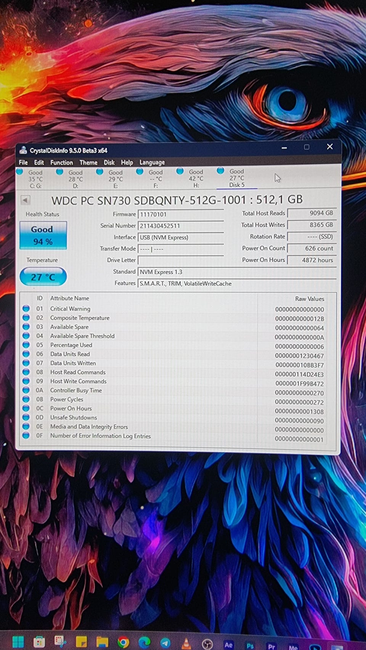Switch to the F: disk tab

click(155, 178)
